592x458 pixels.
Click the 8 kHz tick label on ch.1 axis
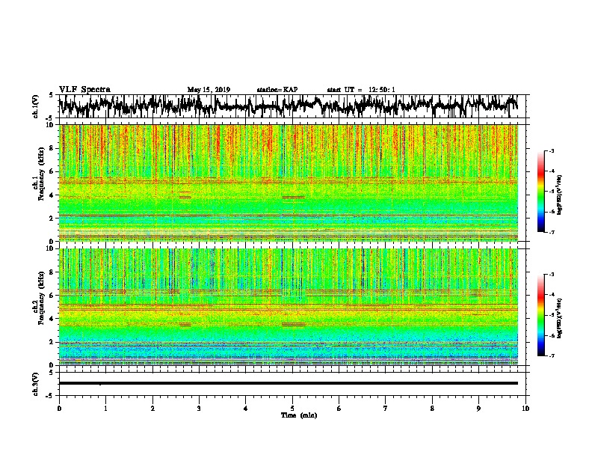point(52,148)
